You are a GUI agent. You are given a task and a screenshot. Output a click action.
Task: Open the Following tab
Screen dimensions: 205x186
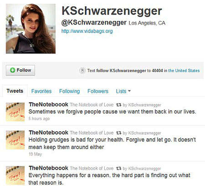(x=69, y=91)
